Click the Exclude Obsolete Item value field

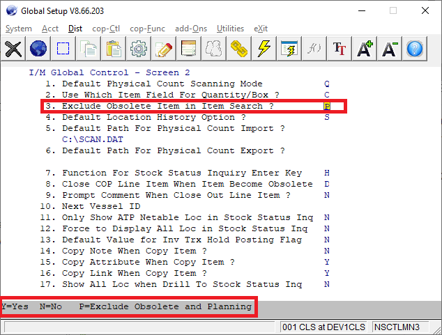click(327, 107)
